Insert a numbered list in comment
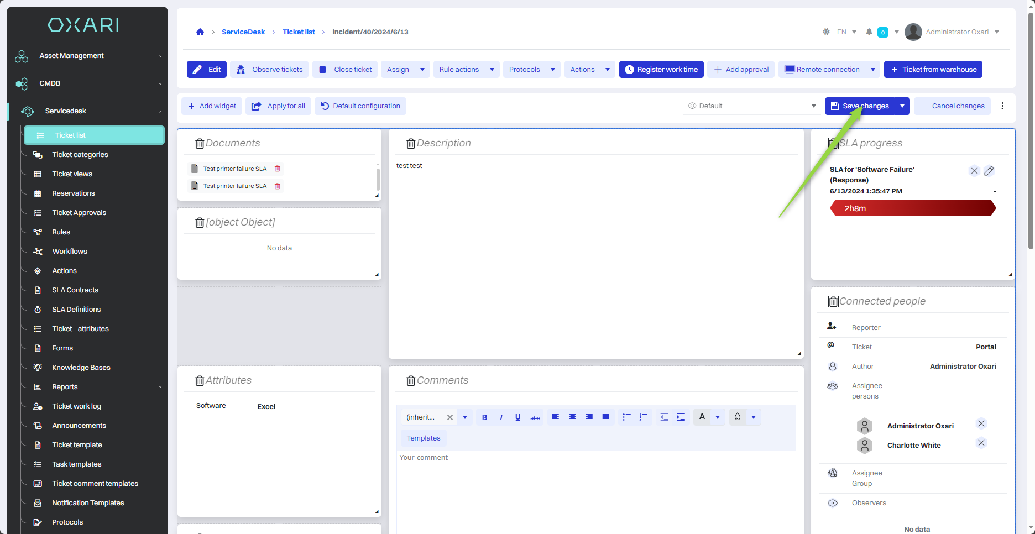This screenshot has width=1035, height=534. 643,417
